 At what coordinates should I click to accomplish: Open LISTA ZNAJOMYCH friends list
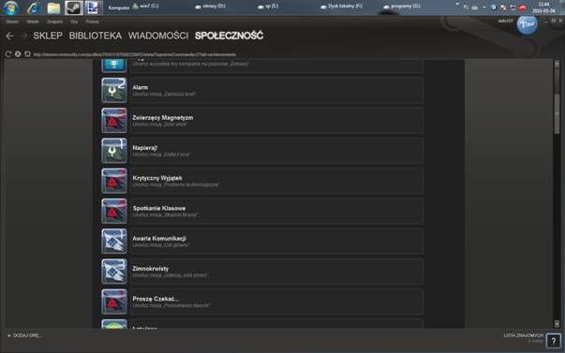tap(523, 335)
